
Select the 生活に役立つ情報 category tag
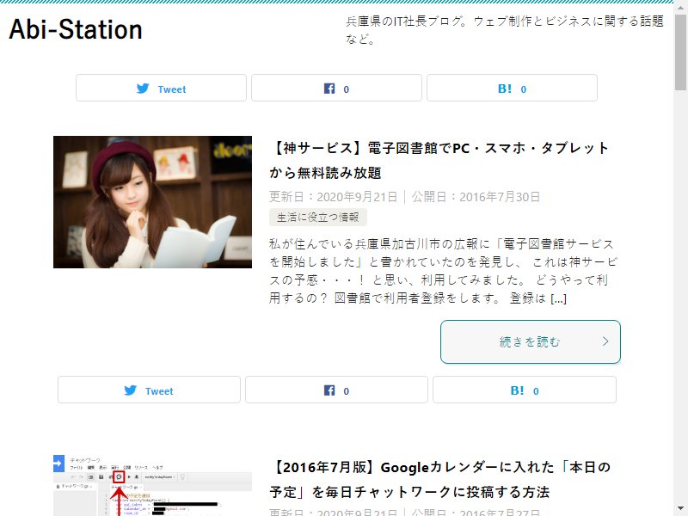318,218
